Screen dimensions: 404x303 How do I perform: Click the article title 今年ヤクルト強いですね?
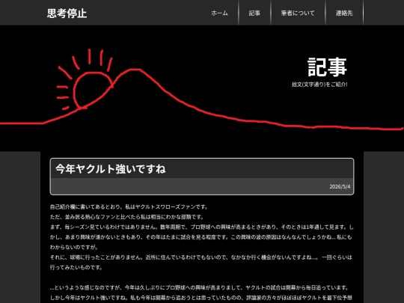click(110, 169)
